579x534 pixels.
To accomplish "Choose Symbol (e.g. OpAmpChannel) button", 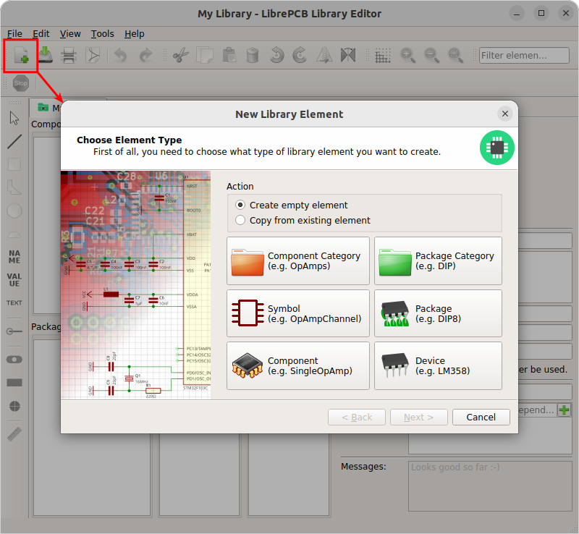I will pos(298,313).
